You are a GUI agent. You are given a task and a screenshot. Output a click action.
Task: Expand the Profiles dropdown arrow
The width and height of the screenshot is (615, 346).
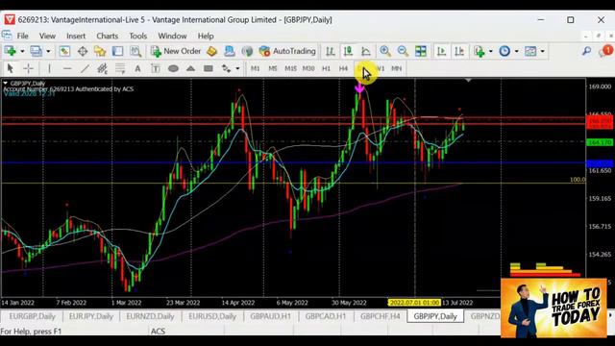click(48, 51)
